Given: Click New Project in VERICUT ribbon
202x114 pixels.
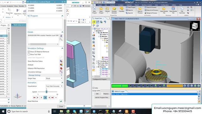Looking at the screenshot, I should pos(94,10).
